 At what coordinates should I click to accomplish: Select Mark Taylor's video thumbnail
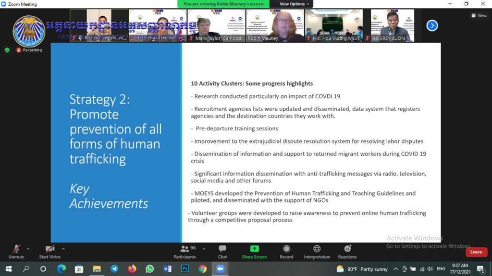point(217,25)
